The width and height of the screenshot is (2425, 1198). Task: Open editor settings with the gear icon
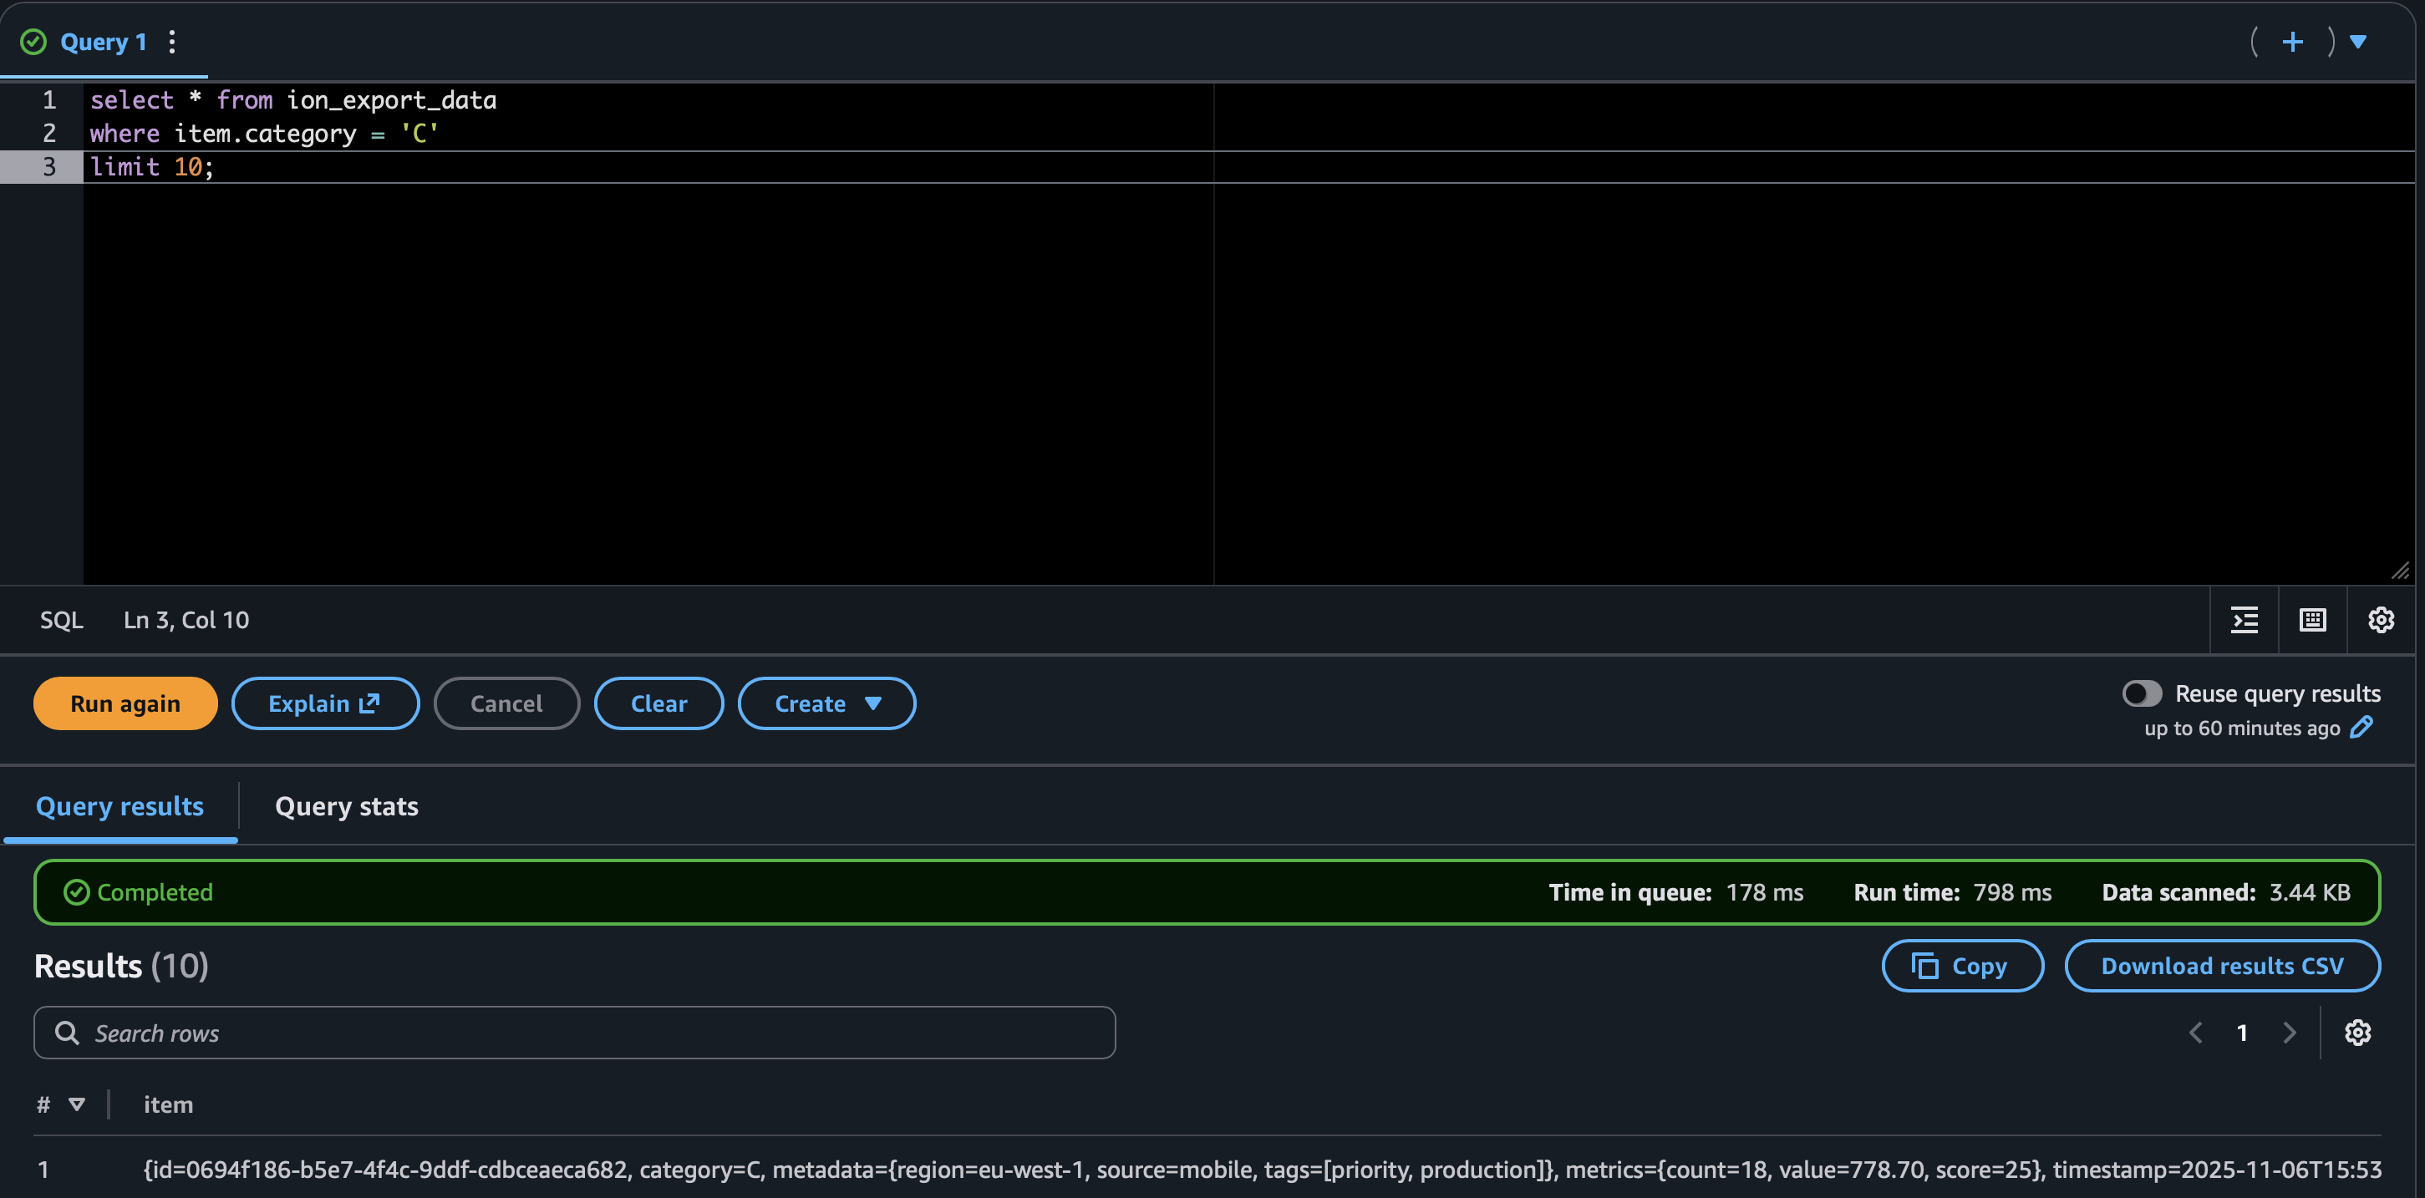pyautogui.click(x=2381, y=619)
